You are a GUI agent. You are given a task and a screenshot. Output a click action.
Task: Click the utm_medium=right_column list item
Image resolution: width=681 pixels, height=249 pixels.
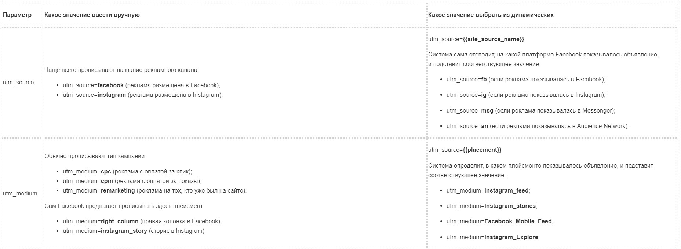pyautogui.click(x=142, y=221)
